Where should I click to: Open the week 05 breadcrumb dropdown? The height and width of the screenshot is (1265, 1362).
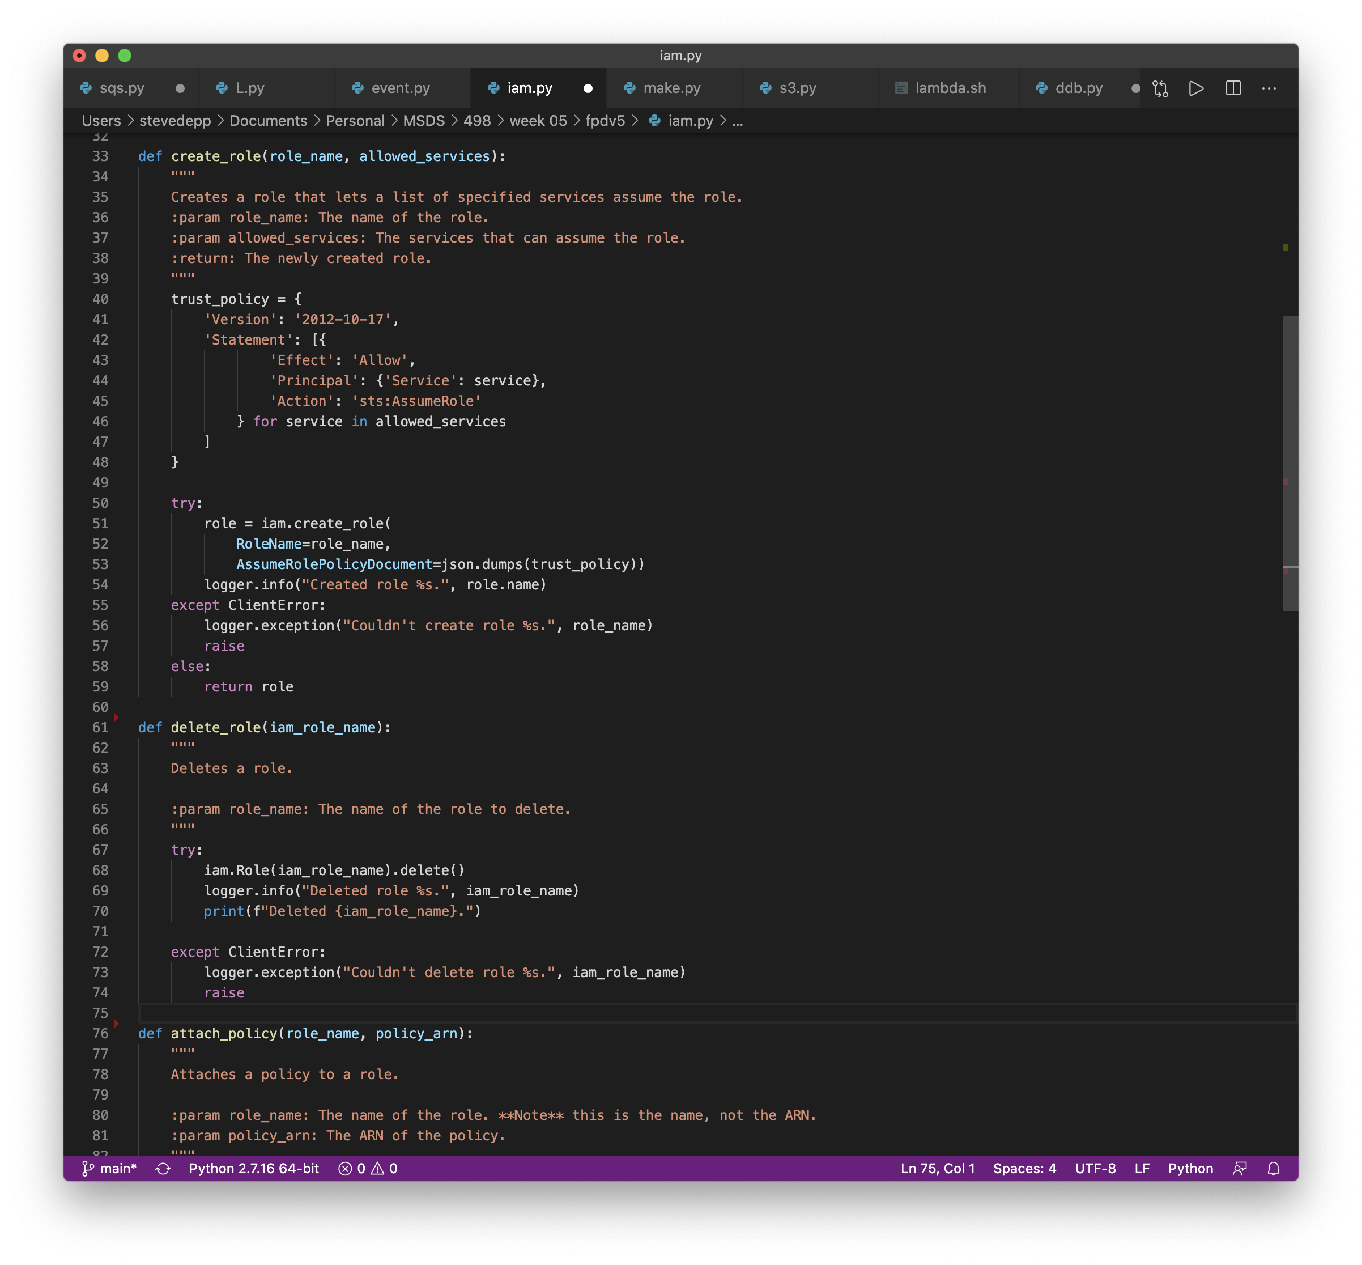[540, 121]
